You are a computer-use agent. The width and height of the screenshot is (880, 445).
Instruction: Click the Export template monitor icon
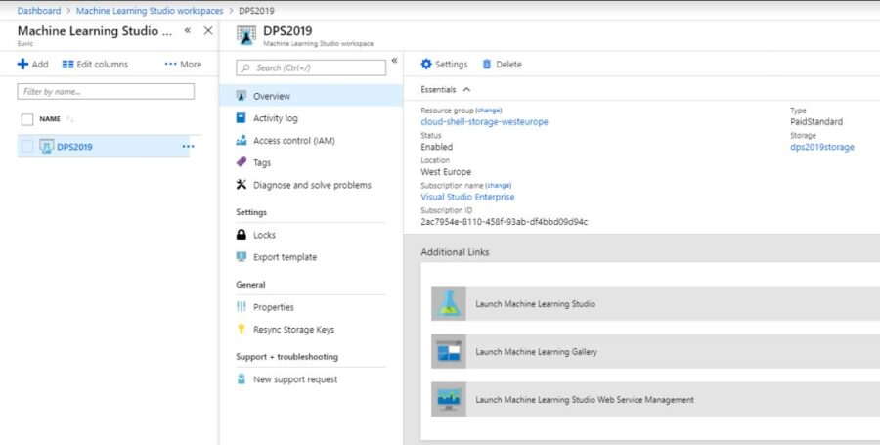pyautogui.click(x=242, y=257)
